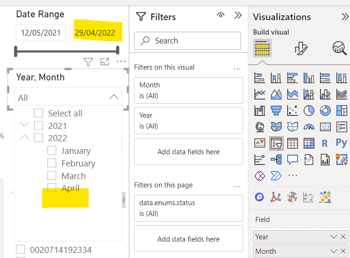The height and width of the screenshot is (258, 350).
Task: Expand the data.enums.status filter card
Action: (188, 208)
